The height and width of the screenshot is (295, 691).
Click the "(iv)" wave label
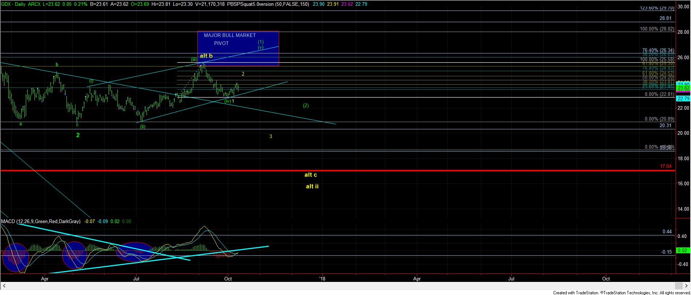coord(228,101)
